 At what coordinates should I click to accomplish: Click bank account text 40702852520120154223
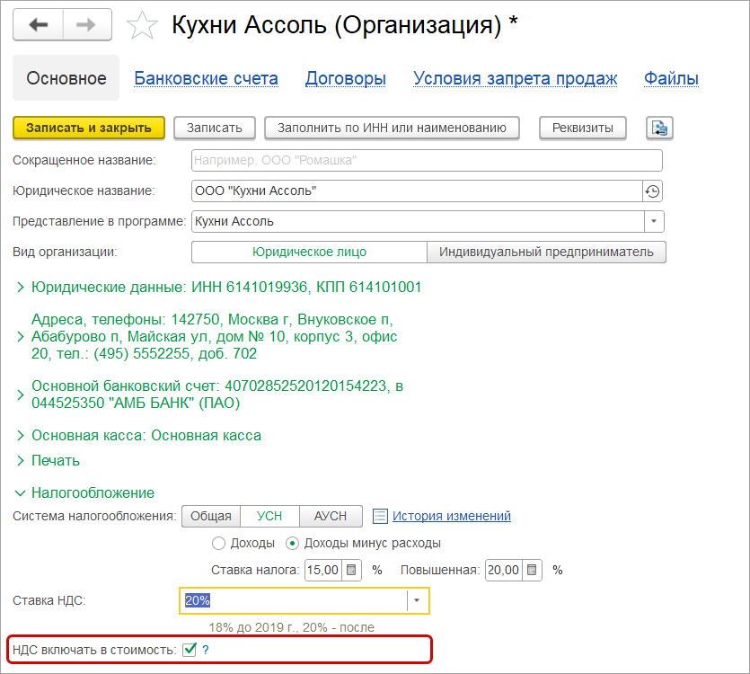pos(305,386)
